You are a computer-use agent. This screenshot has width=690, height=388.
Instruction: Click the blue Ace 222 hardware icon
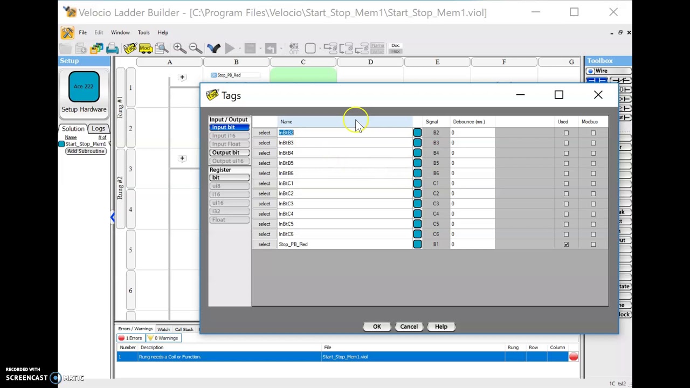pos(84,87)
